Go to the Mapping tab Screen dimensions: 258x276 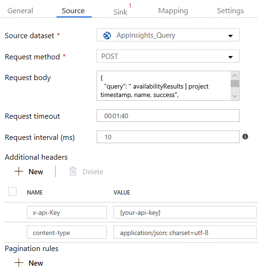(173, 11)
